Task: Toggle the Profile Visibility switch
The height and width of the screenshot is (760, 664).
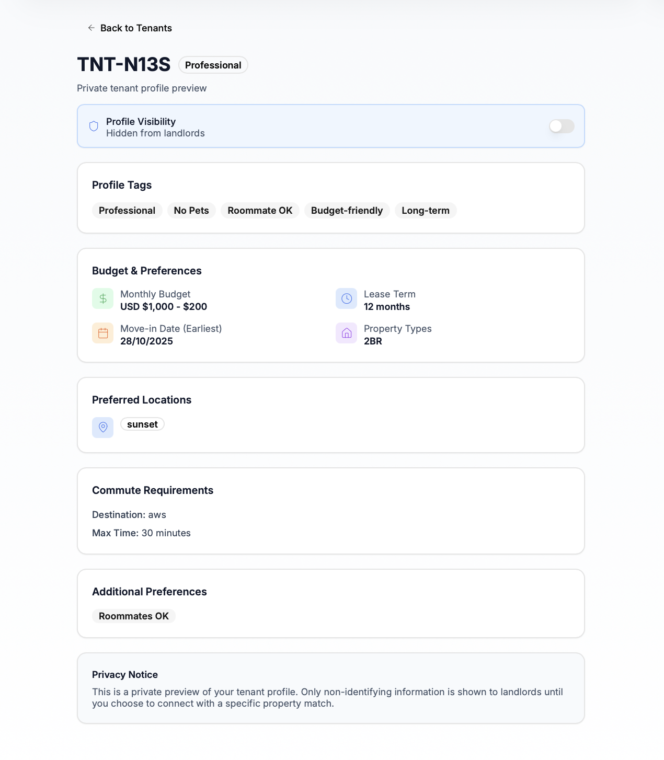Action: point(561,126)
